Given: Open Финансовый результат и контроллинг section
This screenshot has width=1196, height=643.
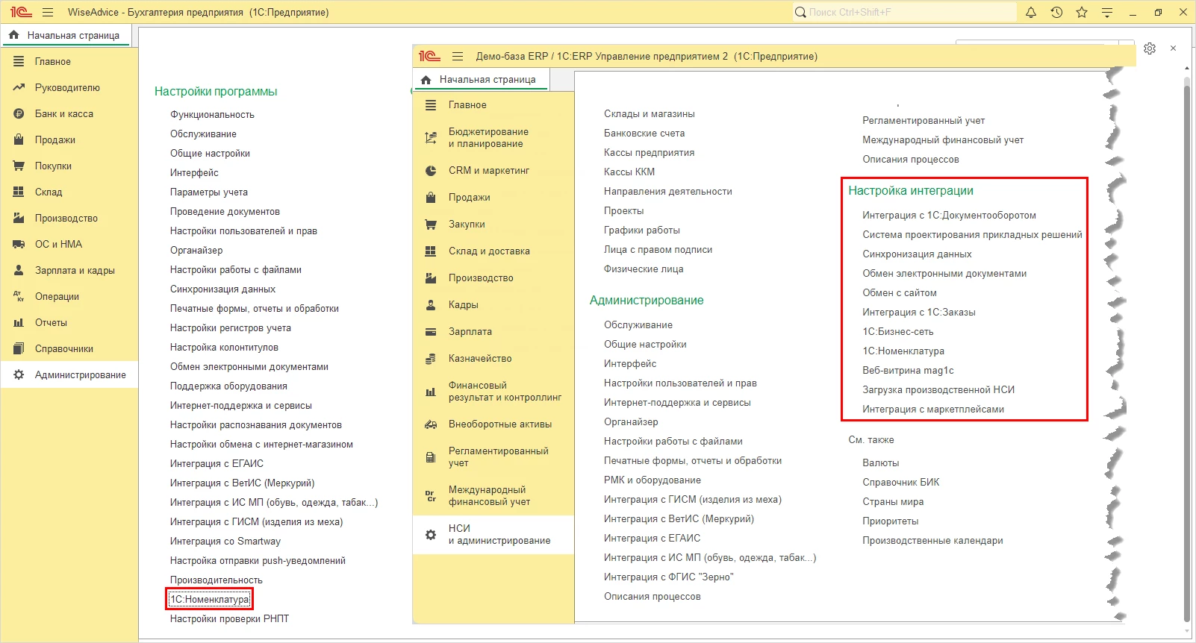Looking at the screenshot, I should pos(493,392).
